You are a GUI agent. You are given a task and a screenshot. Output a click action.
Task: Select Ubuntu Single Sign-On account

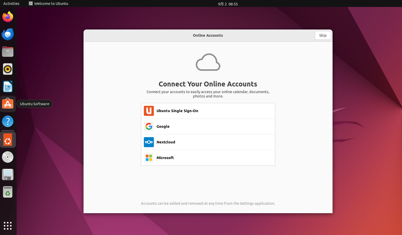tap(208, 111)
